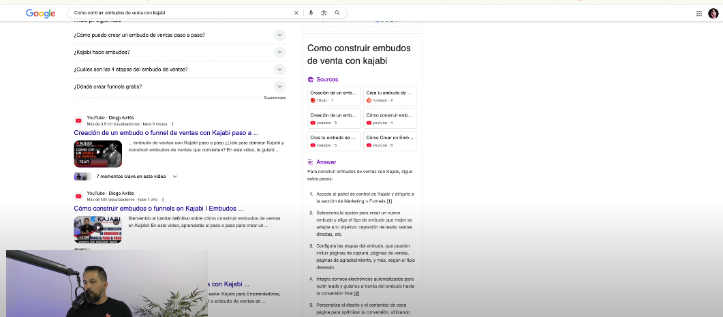The height and width of the screenshot is (317, 723).
Task: Start voice search with the microphone icon
Action: coord(311,13)
